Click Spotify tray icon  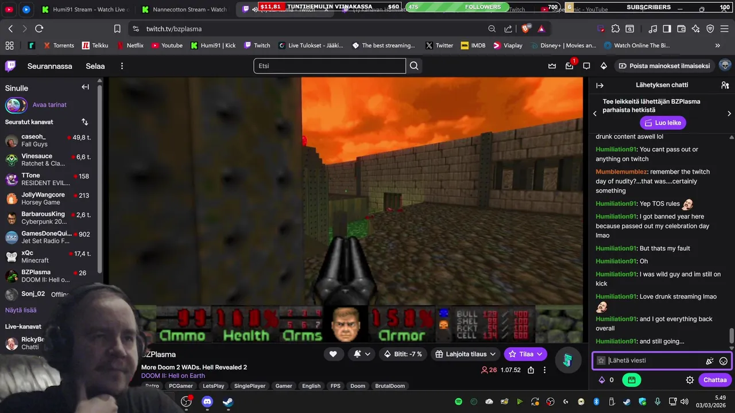pyautogui.click(x=458, y=402)
